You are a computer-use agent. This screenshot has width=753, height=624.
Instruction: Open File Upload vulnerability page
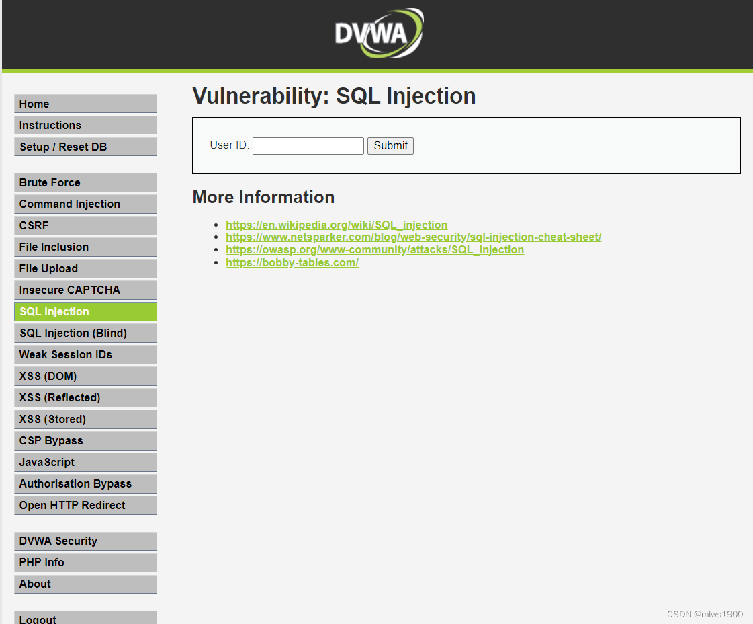point(85,269)
